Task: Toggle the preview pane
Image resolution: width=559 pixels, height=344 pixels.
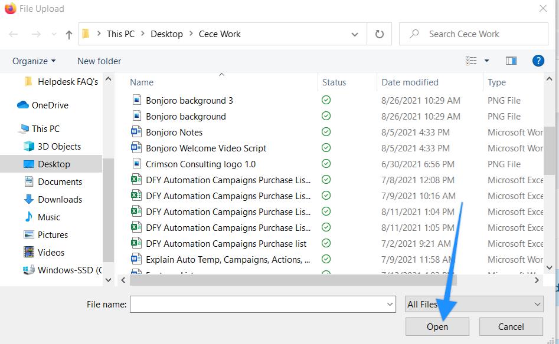Action: 511,61
